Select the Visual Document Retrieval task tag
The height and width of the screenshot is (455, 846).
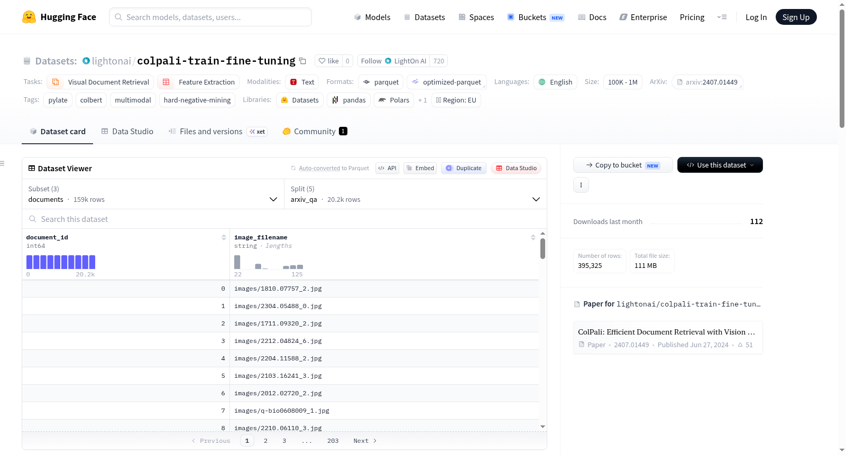click(x=101, y=82)
